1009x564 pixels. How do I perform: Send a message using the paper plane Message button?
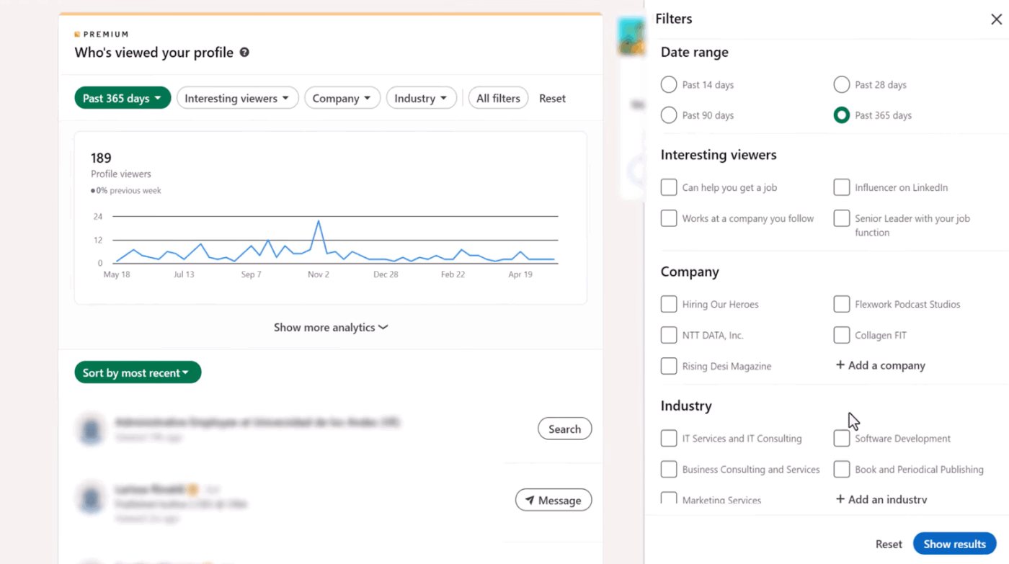553,500
